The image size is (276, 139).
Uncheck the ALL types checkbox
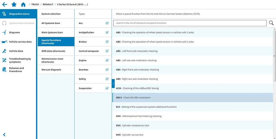tap(107, 23)
